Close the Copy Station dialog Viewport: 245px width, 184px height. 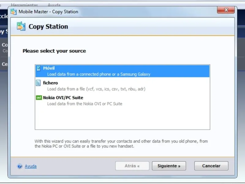point(226,10)
